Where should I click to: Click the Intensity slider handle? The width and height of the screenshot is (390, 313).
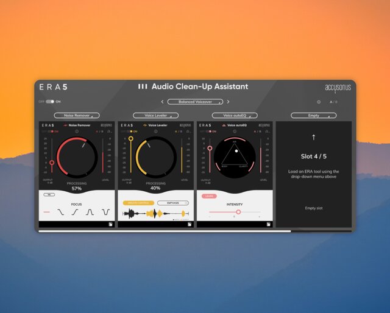(x=238, y=212)
